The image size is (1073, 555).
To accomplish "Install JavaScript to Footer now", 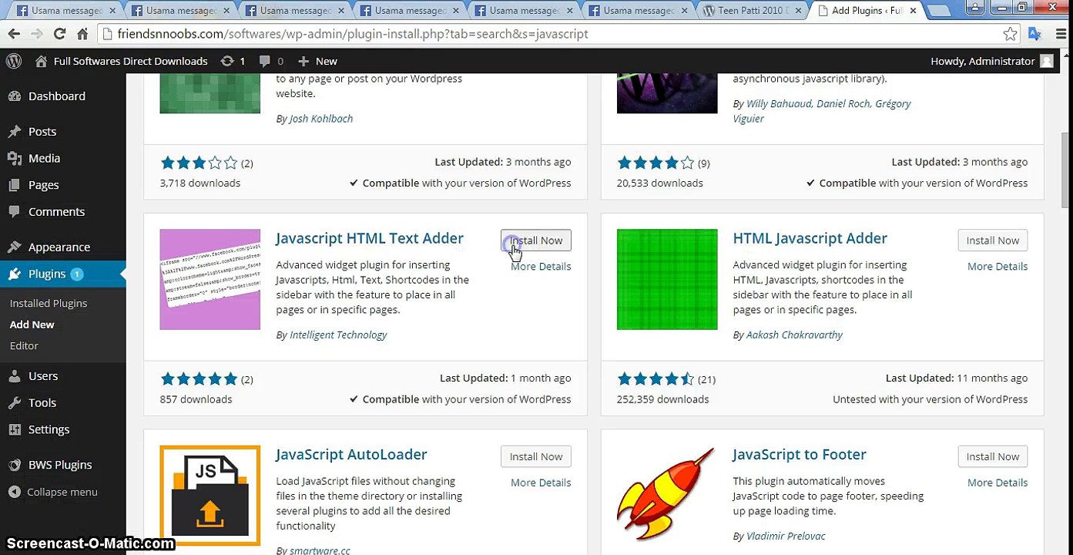I will tap(993, 456).
